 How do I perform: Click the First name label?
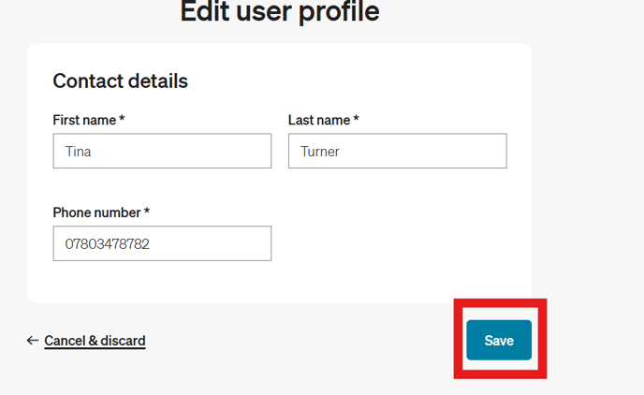click(84, 120)
